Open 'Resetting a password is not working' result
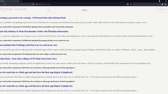 tap(33, 18)
